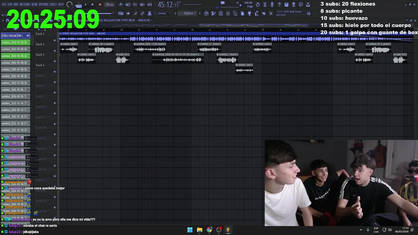
Task: Click the 96.000 tempo field
Action: click(110, 5)
